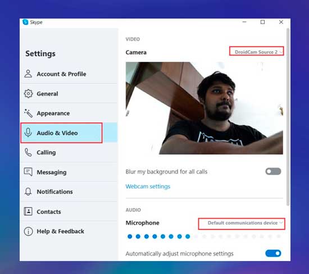Open the DroidCam Source 2 camera dropdown

click(x=256, y=51)
